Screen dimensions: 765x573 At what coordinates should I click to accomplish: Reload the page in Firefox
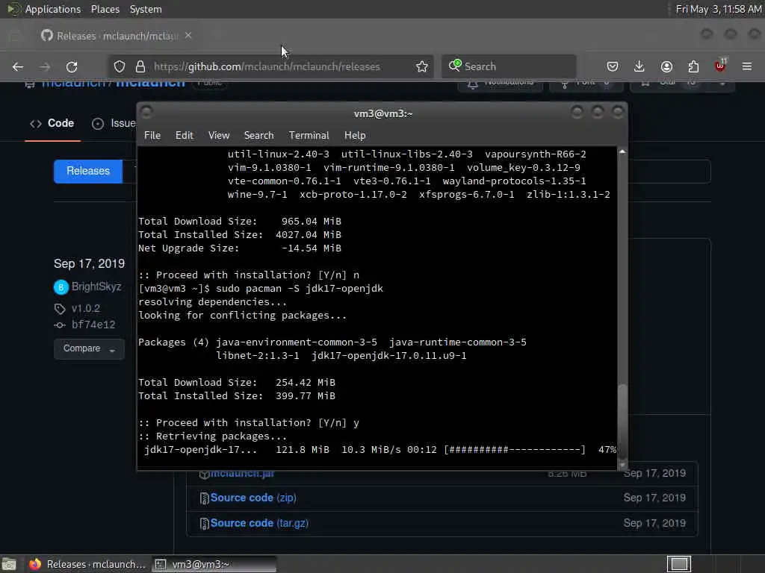72,66
